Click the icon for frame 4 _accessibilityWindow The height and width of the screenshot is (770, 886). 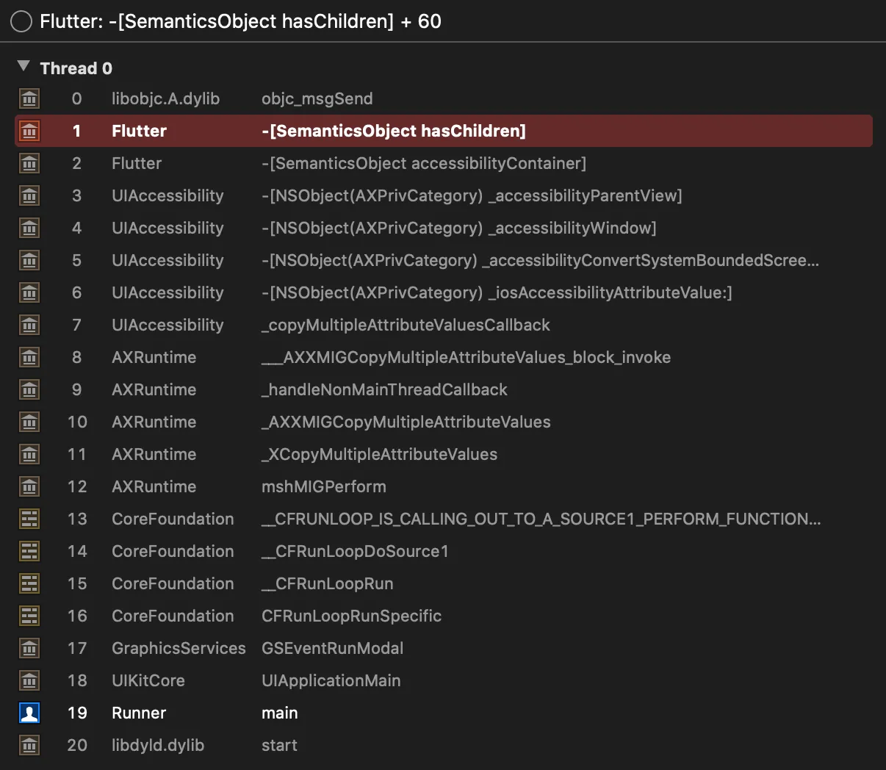click(29, 228)
